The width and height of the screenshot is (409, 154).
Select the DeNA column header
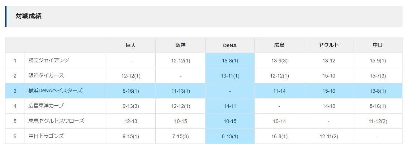230,45
